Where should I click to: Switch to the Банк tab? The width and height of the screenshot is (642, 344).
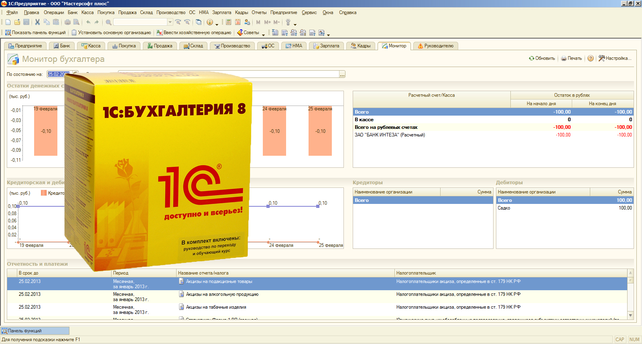(x=62, y=46)
